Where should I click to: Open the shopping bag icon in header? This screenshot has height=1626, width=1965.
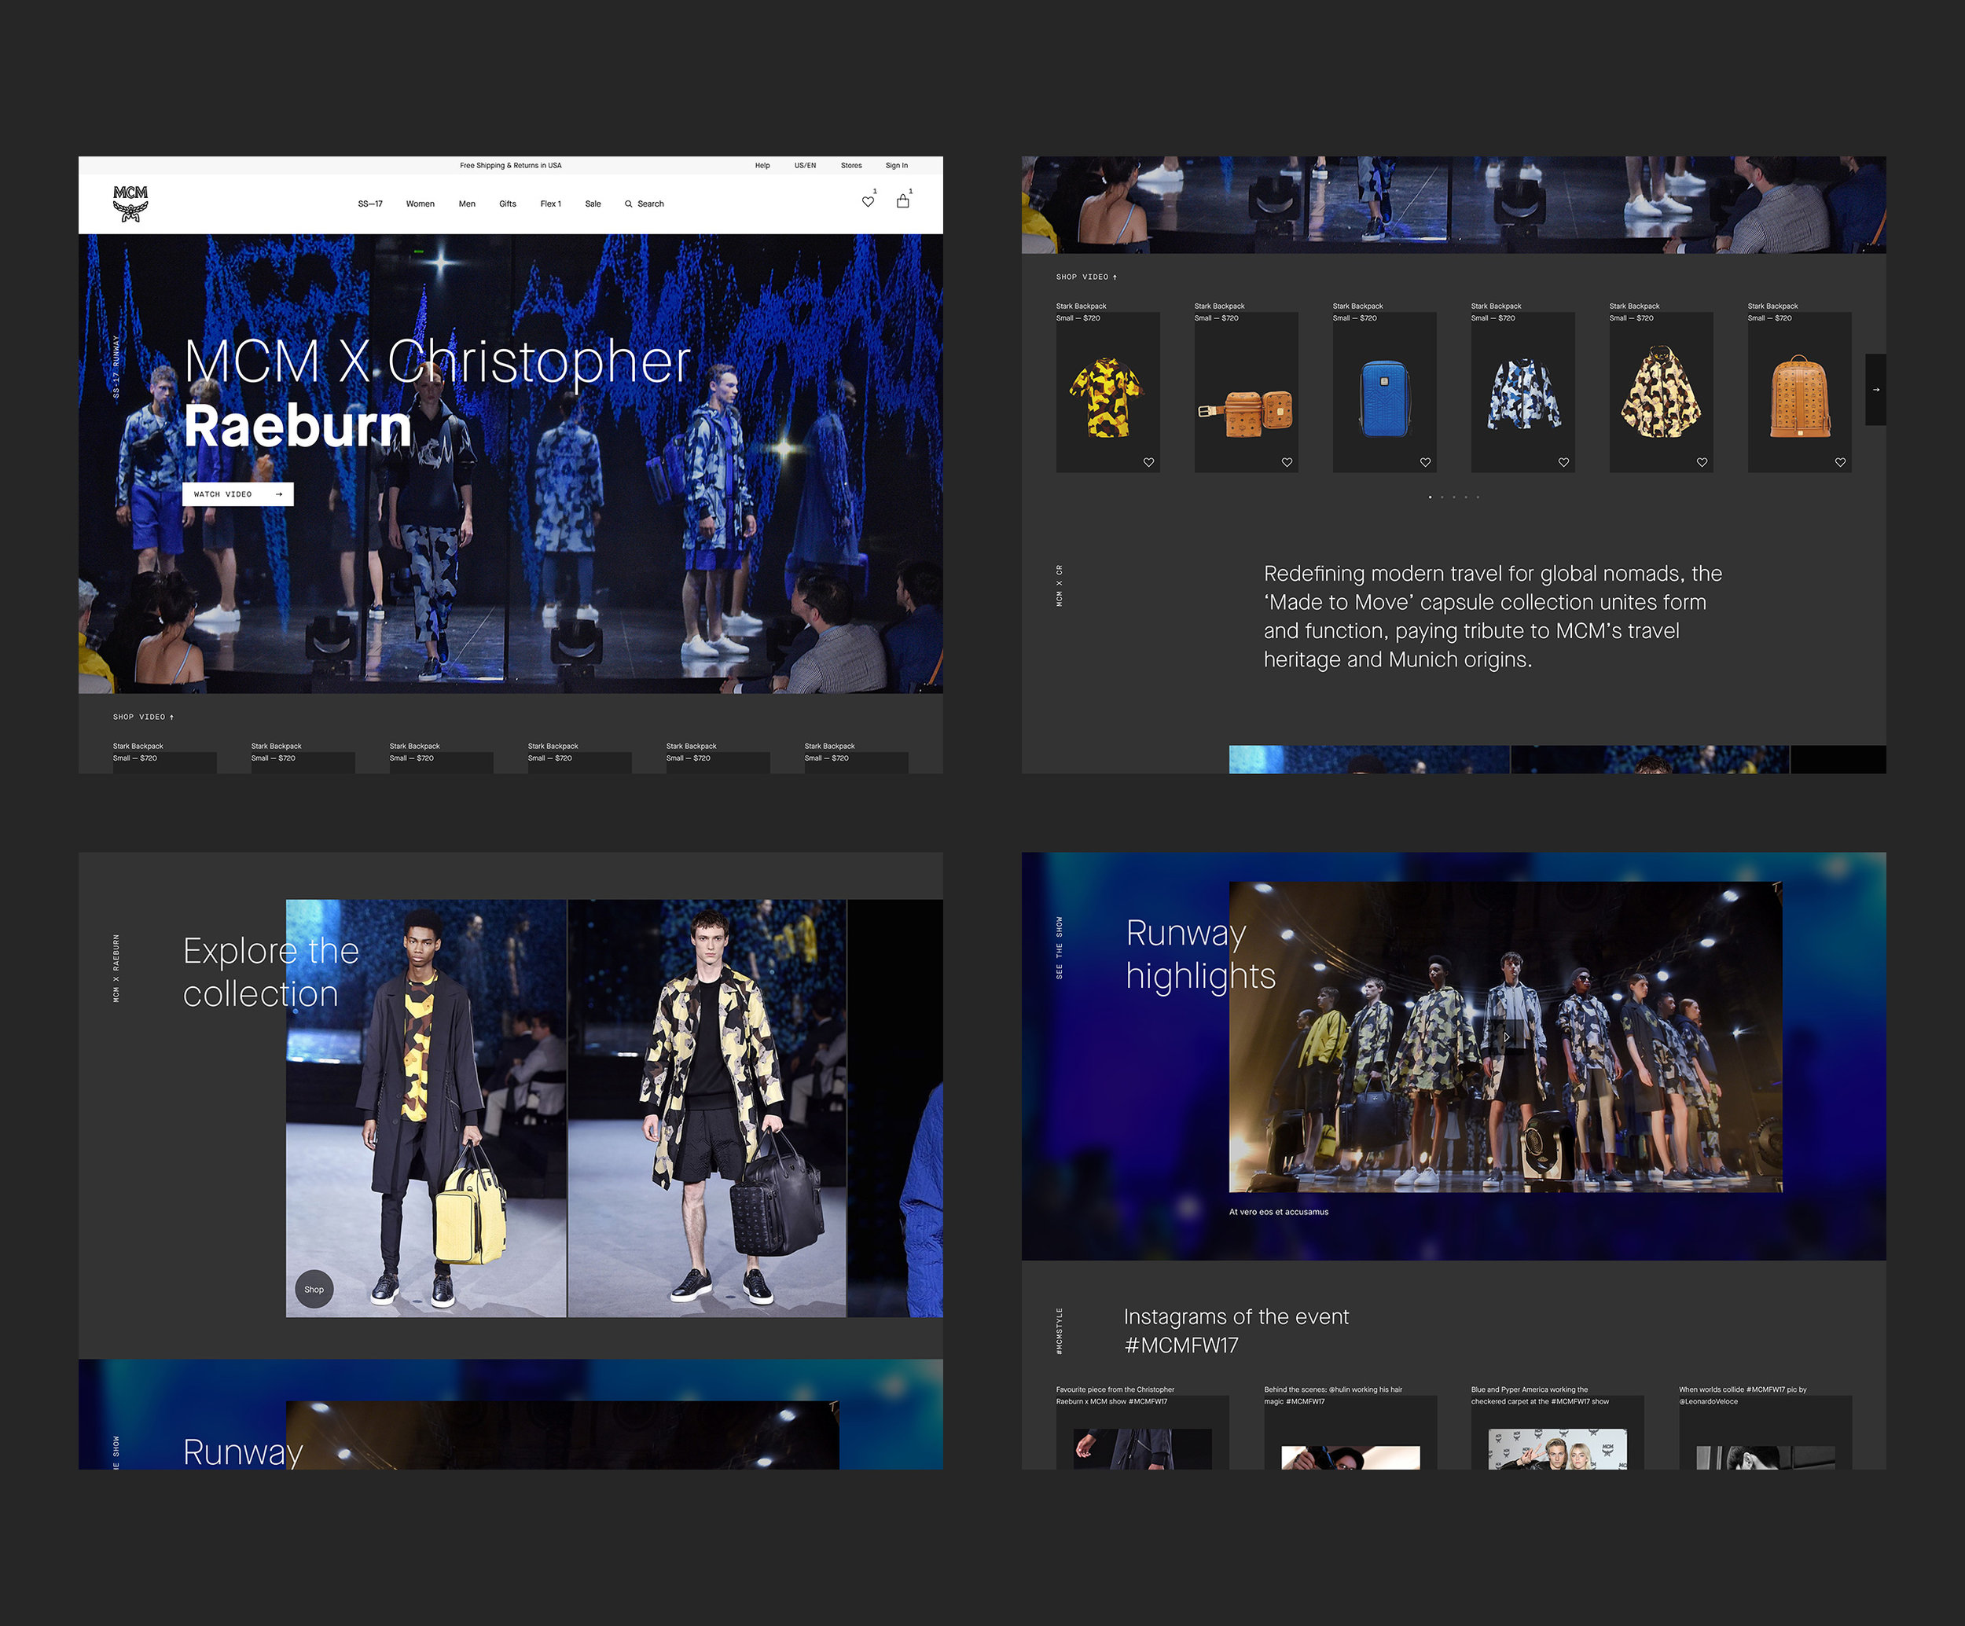click(x=903, y=201)
